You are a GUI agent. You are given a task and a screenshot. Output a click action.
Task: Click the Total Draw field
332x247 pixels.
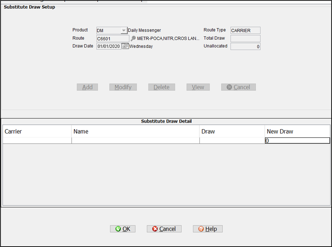[245, 39]
